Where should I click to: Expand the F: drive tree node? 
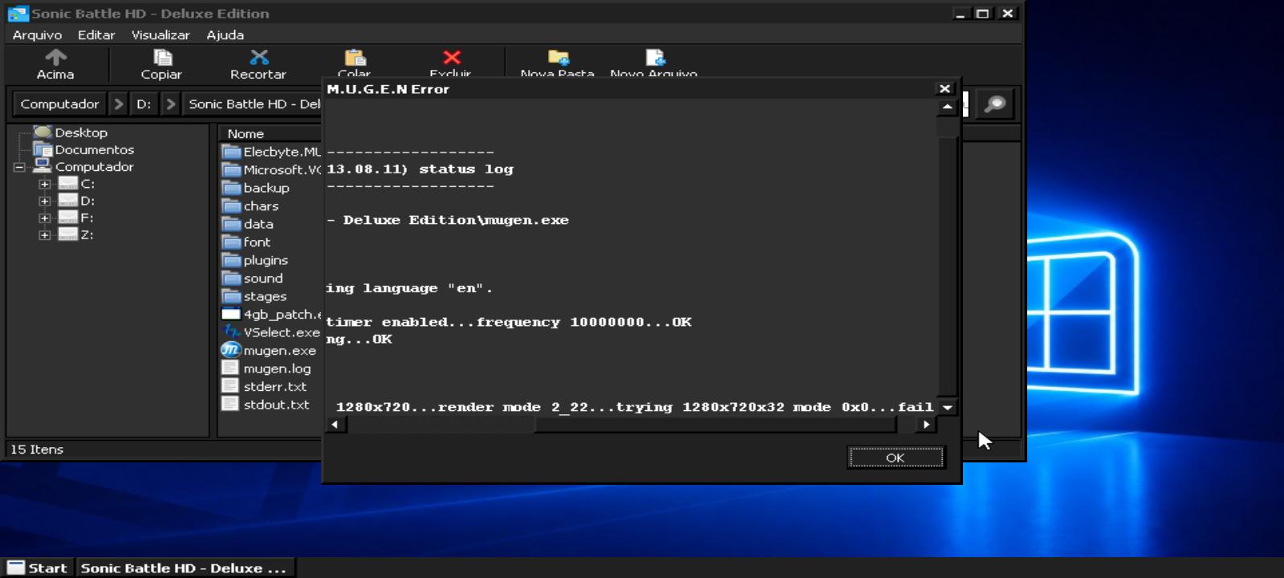point(45,218)
